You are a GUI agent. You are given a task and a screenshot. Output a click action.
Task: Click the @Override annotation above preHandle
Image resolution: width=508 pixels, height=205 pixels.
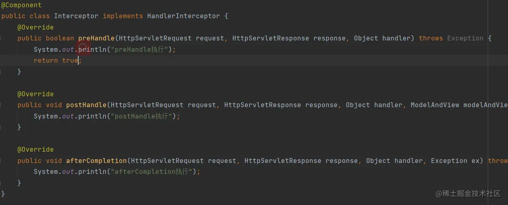click(x=36, y=27)
